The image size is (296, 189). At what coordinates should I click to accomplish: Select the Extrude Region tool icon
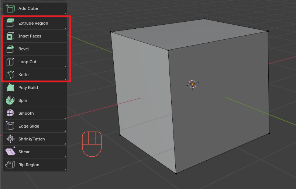click(10, 23)
